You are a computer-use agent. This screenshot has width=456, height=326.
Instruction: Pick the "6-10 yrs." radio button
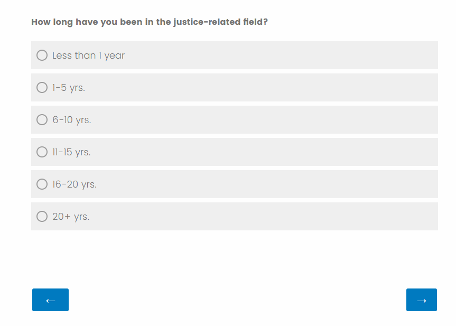pos(42,120)
